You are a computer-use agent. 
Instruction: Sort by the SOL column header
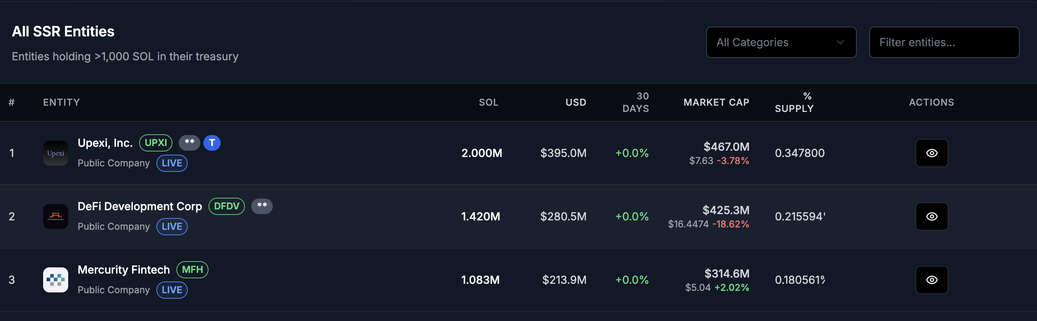tap(488, 103)
